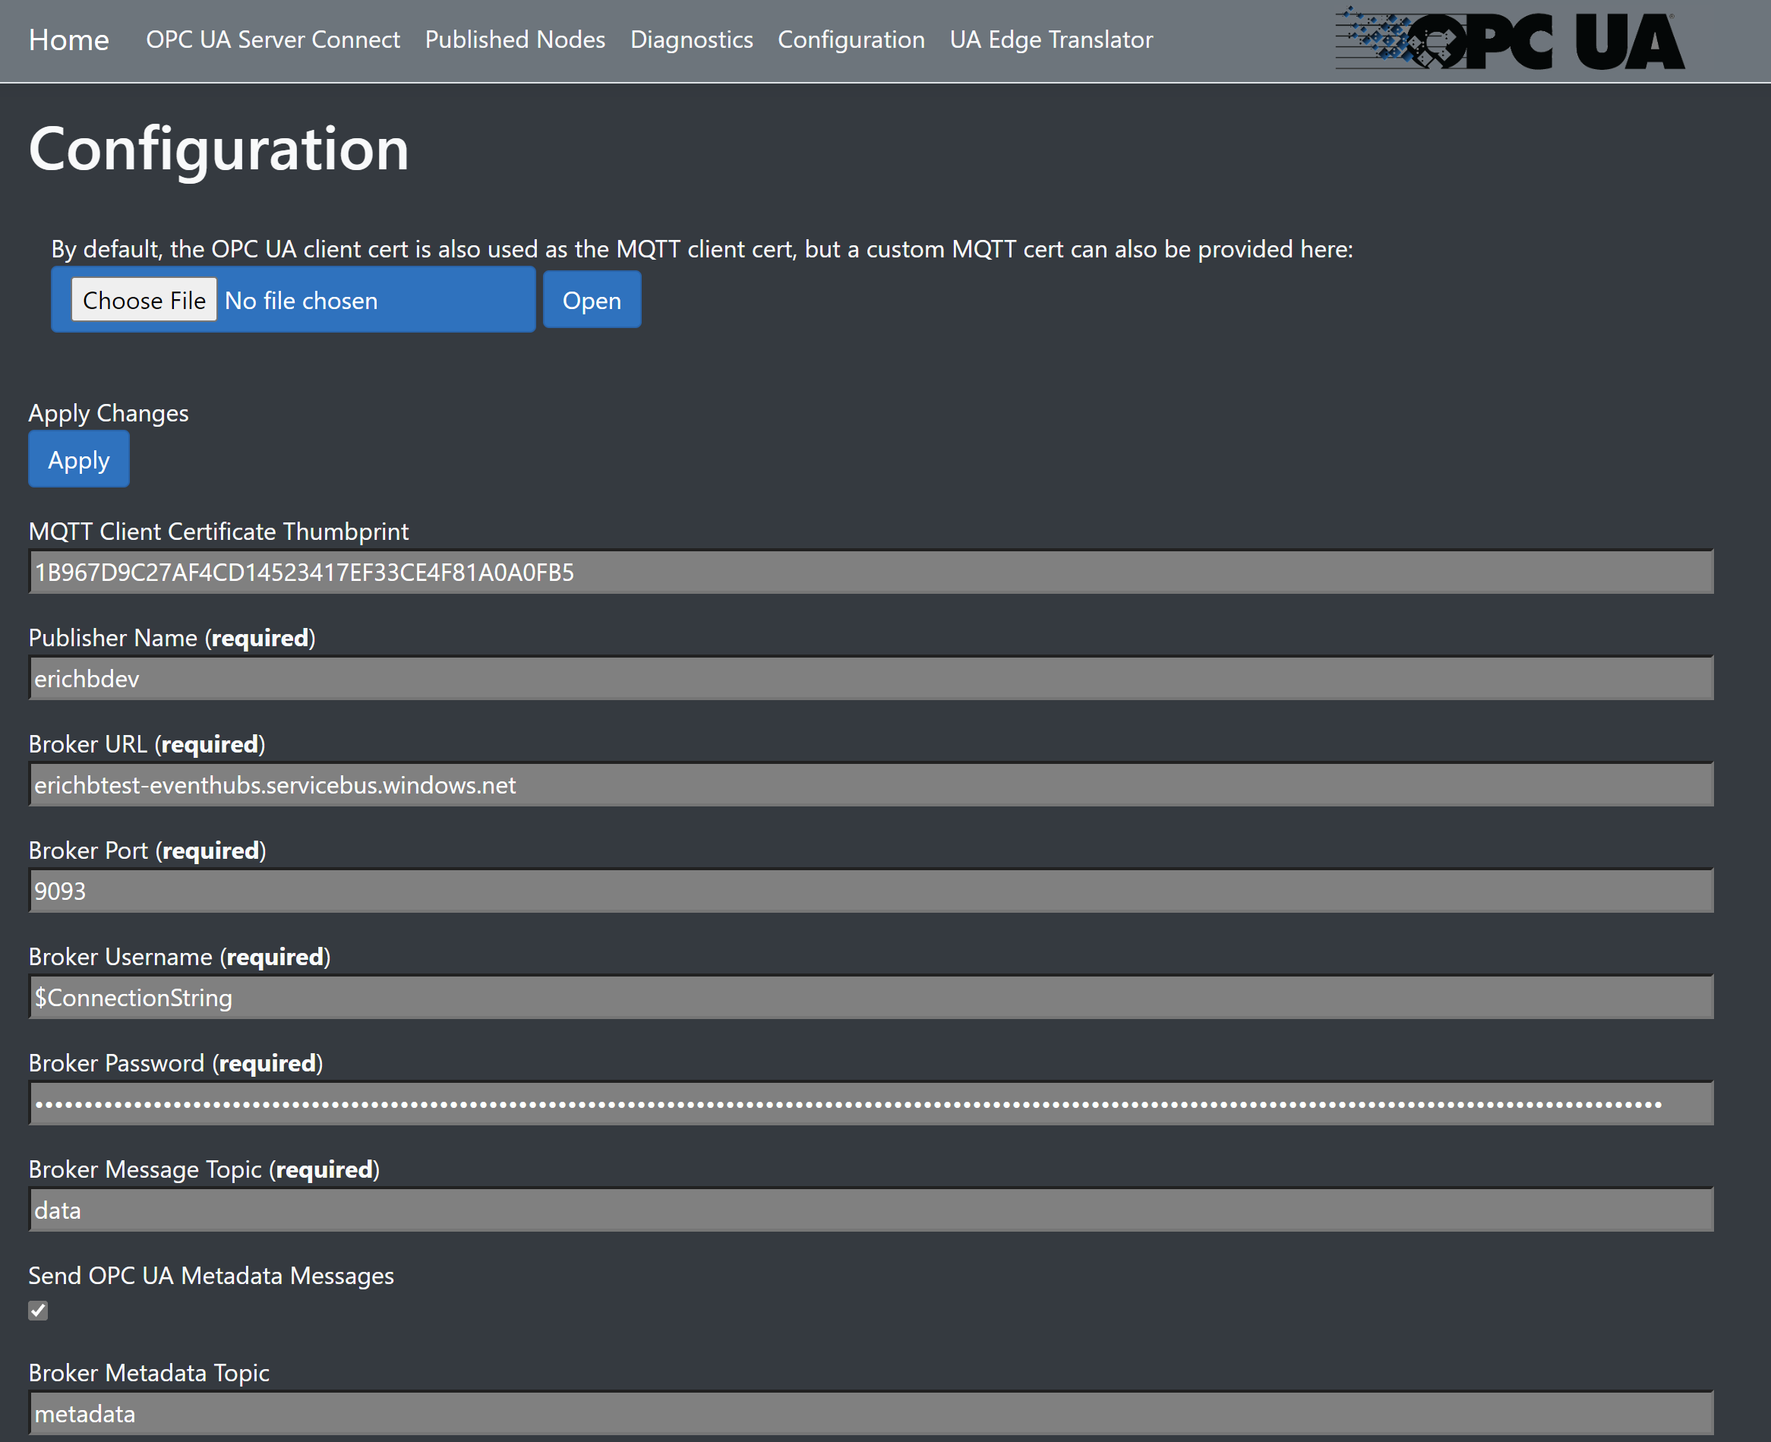The image size is (1771, 1442).
Task: Focus the MQTT Client Certificate Thumbprint field
Action: (870, 572)
